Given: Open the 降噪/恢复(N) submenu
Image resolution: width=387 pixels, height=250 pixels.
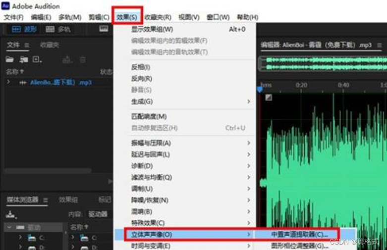Looking at the screenshot, I should [184, 200].
